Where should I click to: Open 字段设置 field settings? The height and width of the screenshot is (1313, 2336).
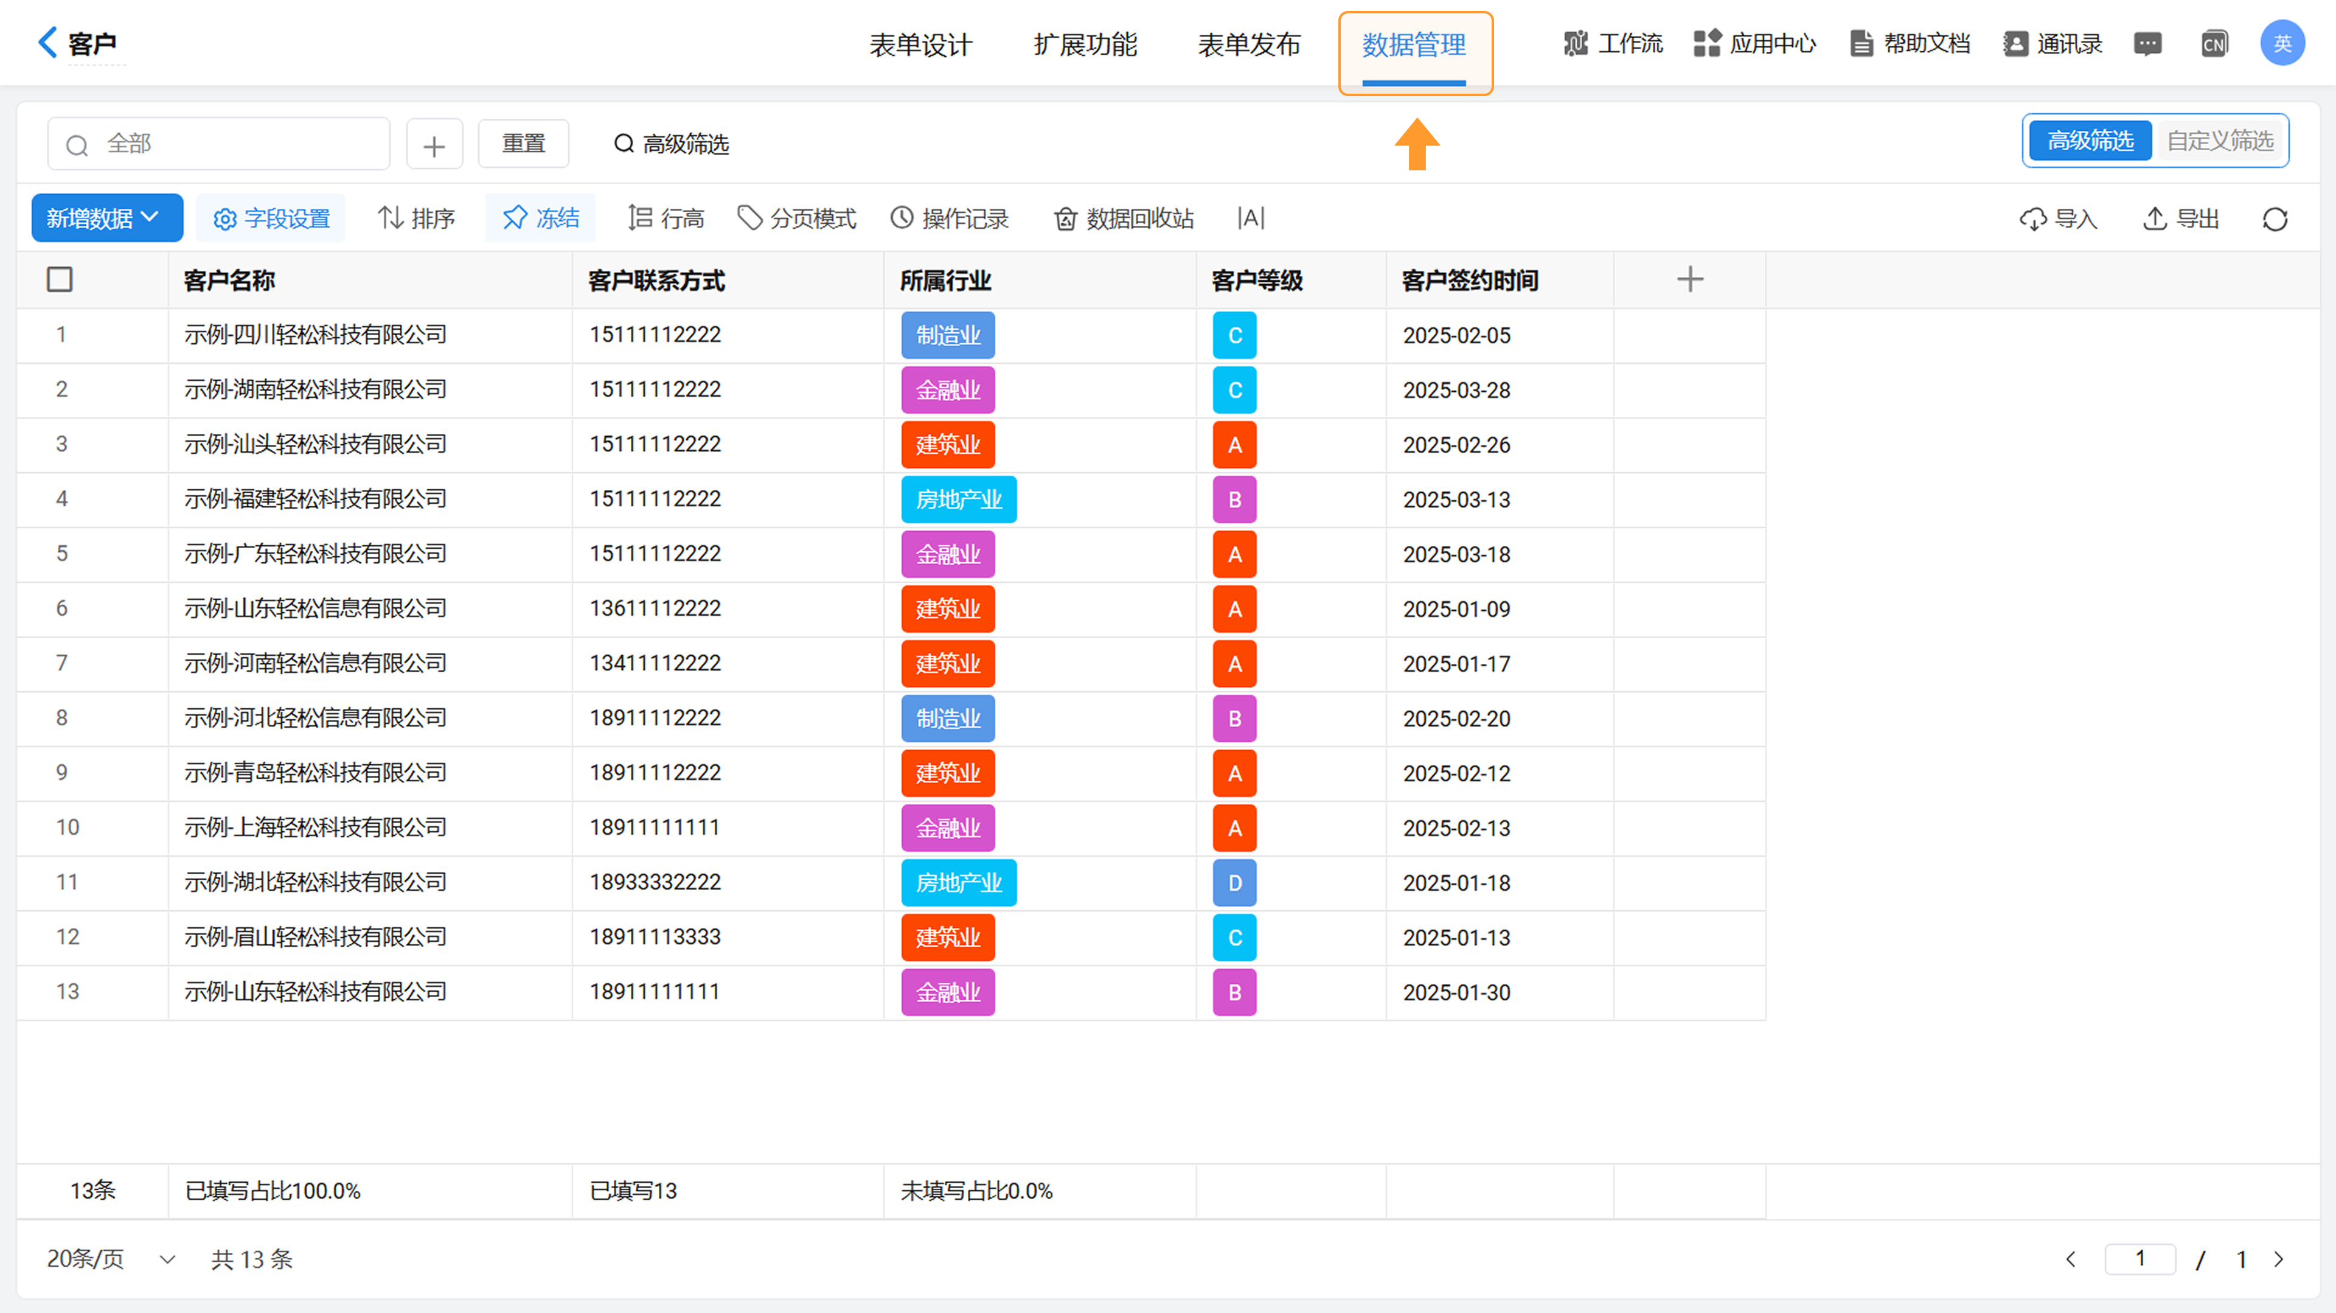(x=270, y=218)
